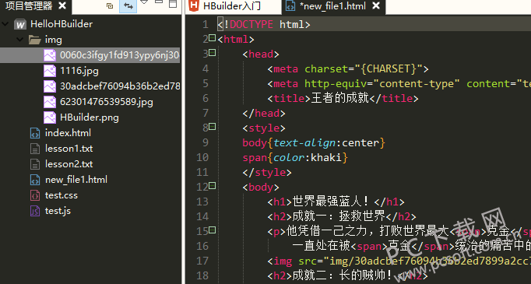Click the text file icon beside lesson1.txt

coord(35,149)
